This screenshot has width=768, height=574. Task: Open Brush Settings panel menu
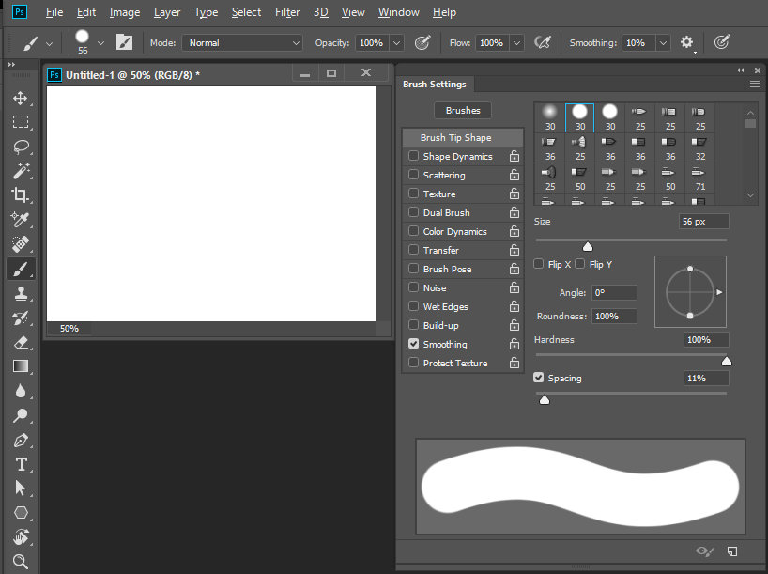pos(755,85)
